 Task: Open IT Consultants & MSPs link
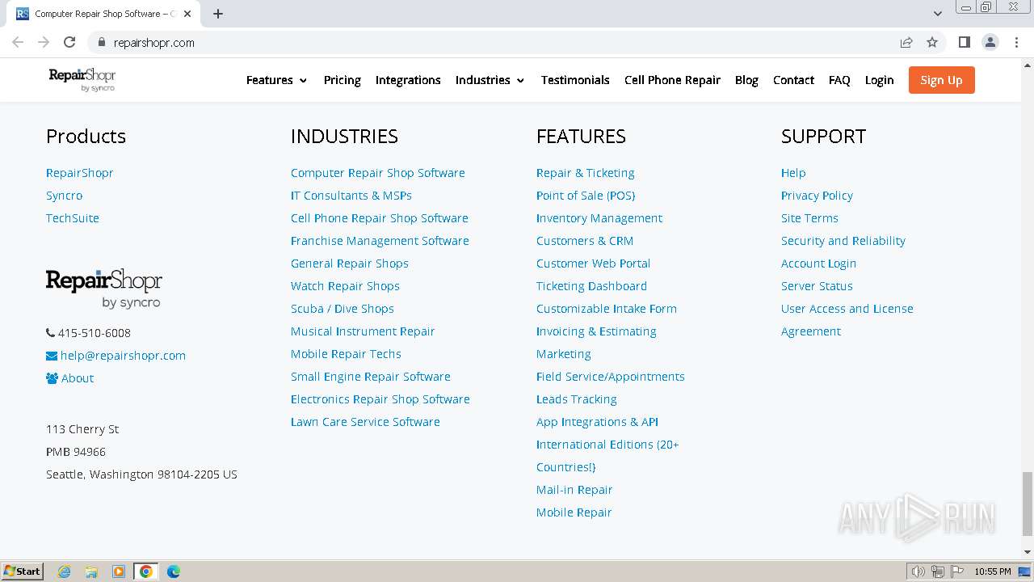pyautogui.click(x=351, y=196)
